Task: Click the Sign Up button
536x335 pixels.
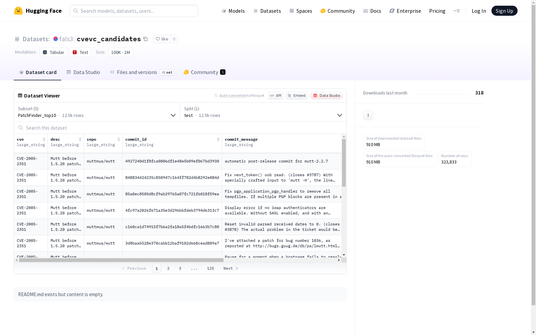Action: tap(504, 11)
